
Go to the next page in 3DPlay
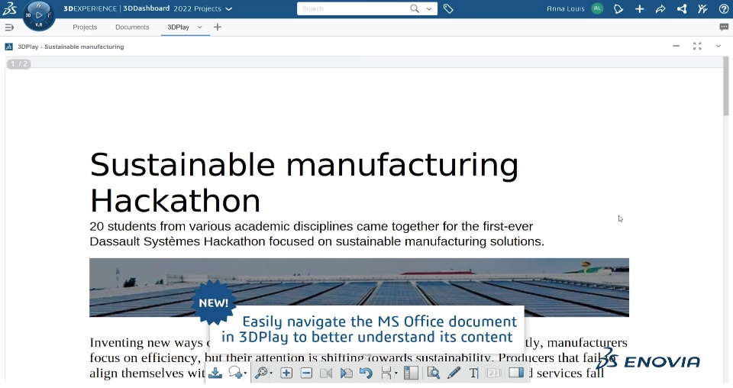[347, 373]
